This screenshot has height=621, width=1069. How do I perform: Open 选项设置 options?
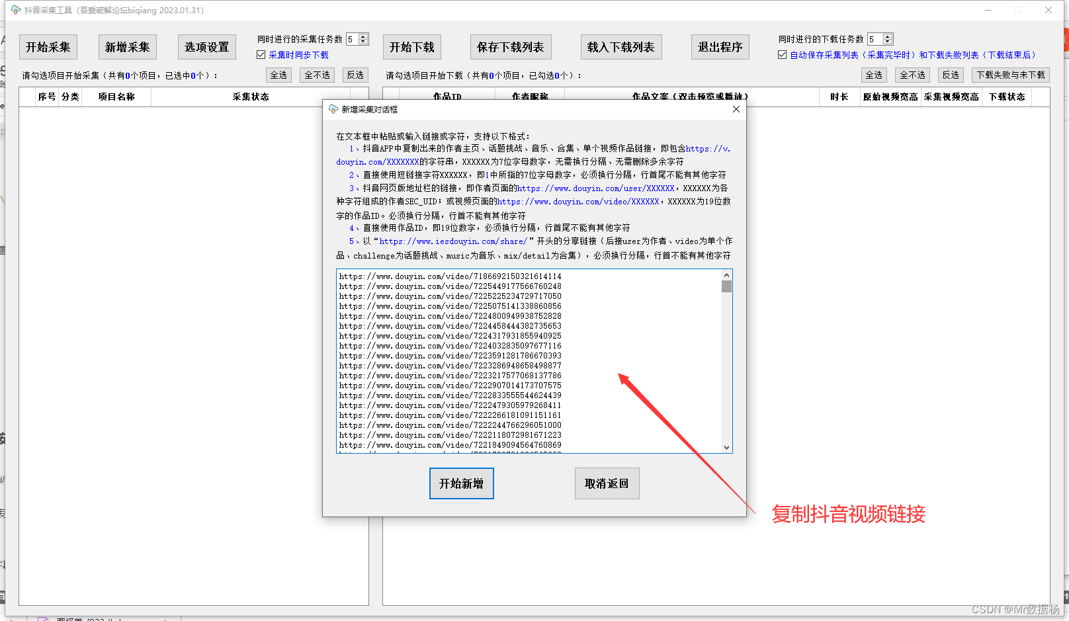click(207, 47)
